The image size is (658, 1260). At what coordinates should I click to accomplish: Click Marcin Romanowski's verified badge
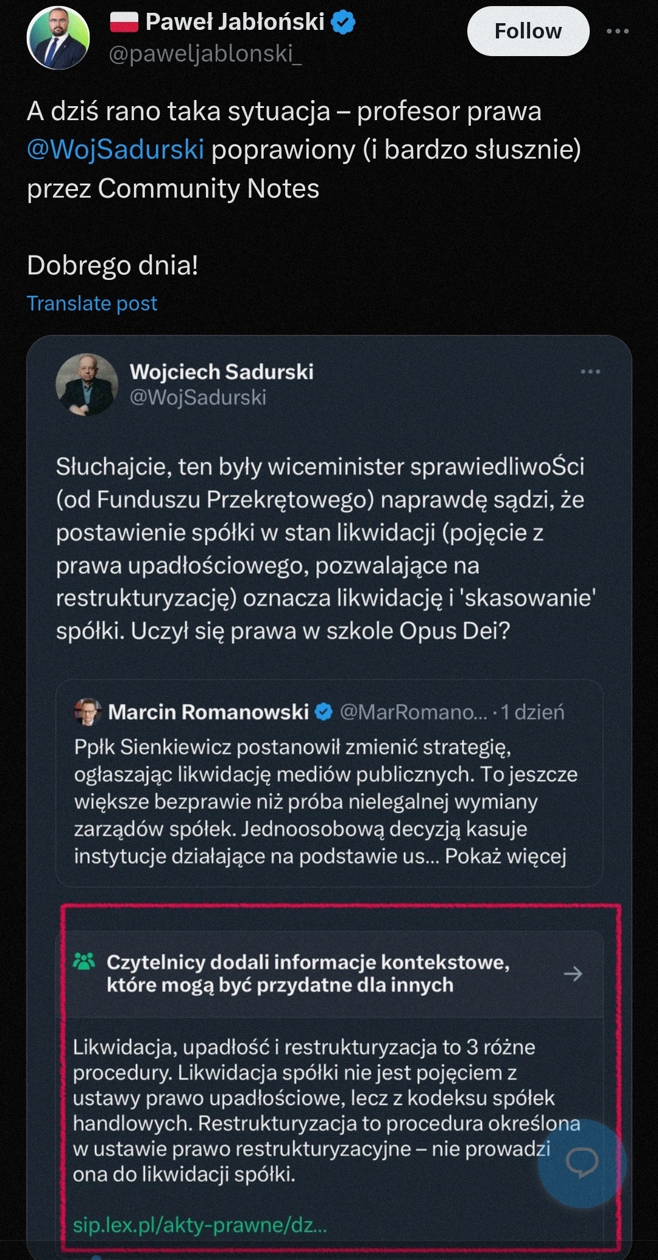pyautogui.click(x=324, y=712)
